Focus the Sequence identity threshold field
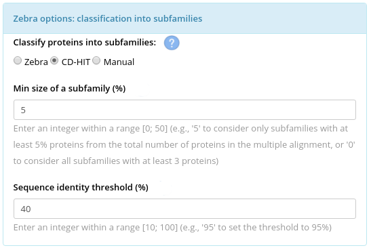 184,209
